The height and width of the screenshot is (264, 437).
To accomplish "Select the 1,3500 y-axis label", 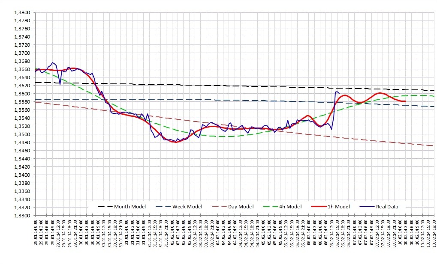I will [x=22, y=134].
